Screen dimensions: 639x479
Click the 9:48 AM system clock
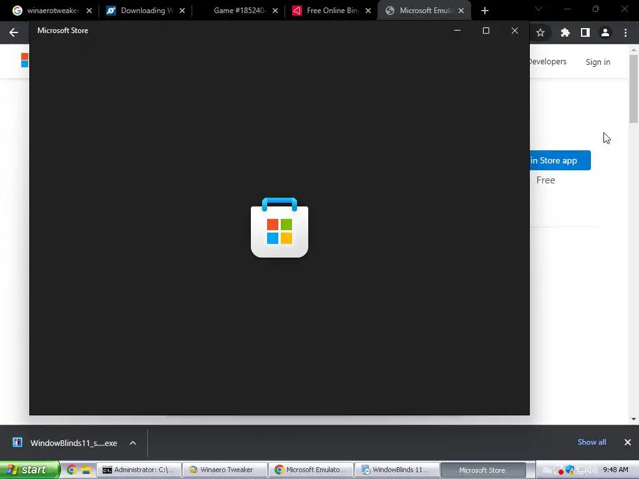point(615,470)
